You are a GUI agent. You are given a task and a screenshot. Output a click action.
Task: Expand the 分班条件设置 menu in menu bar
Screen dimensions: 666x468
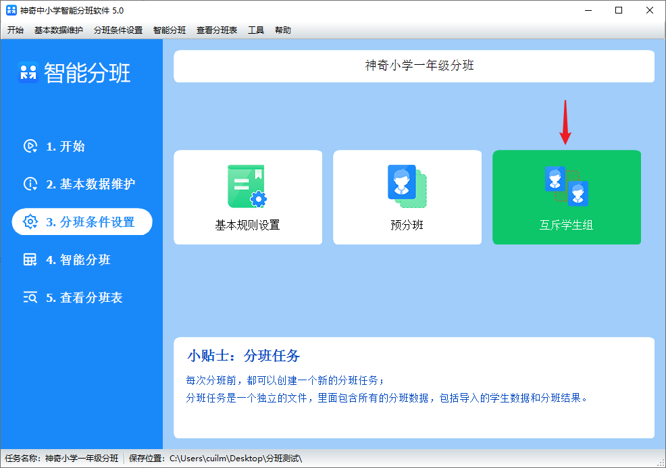click(118, 30)
